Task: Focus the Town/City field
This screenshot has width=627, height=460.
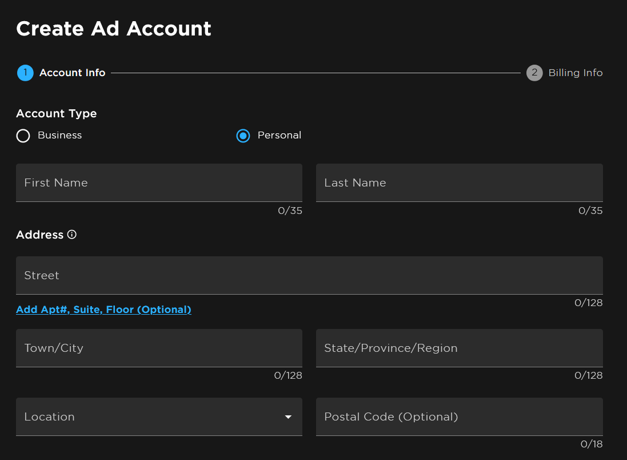Action: point(159,348)
